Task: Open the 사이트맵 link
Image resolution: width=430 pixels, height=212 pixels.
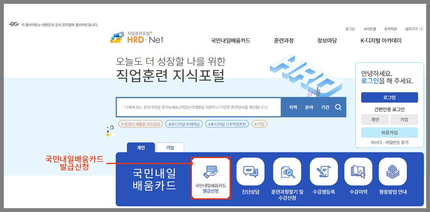Action: pyautogui.click(x=370, y=29)
